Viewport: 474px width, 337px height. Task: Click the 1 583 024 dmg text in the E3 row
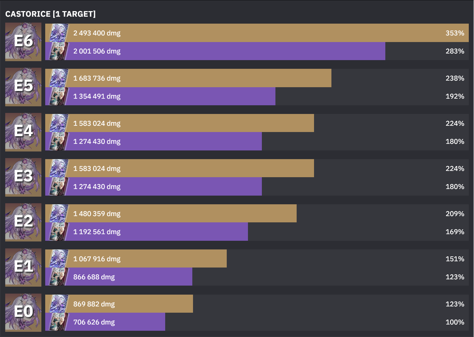(97, 168)
